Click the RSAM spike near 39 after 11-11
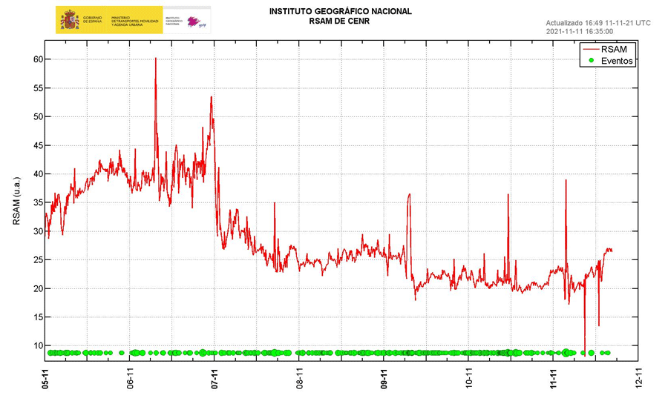Viewport: 668px width, 401px height. pyautogui.click(x=566, y=181)
